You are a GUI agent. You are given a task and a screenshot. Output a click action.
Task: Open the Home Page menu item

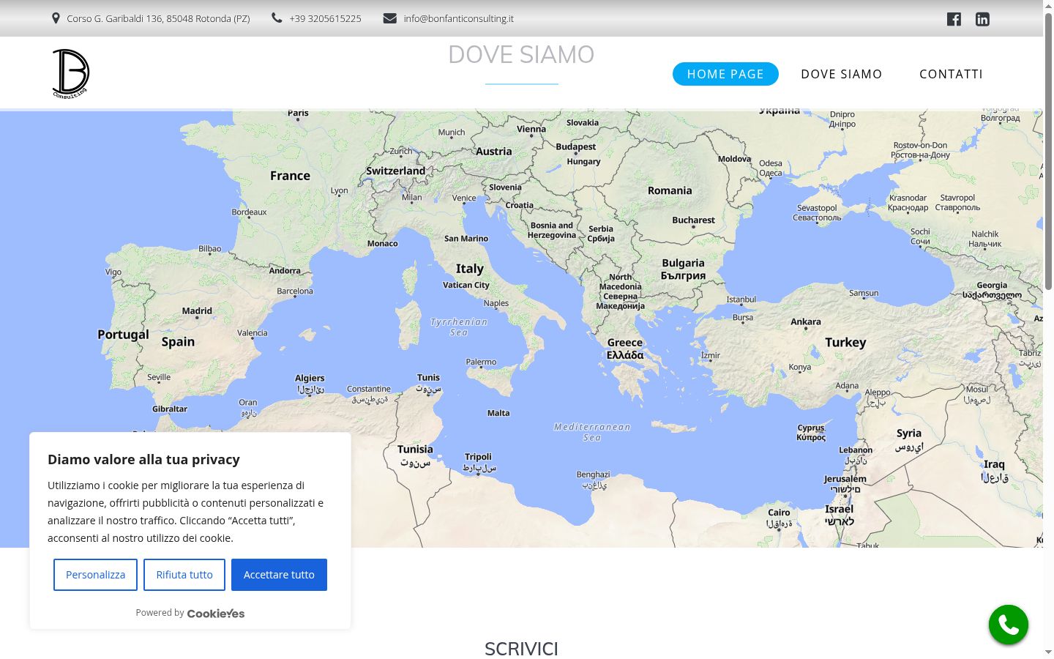725,74
